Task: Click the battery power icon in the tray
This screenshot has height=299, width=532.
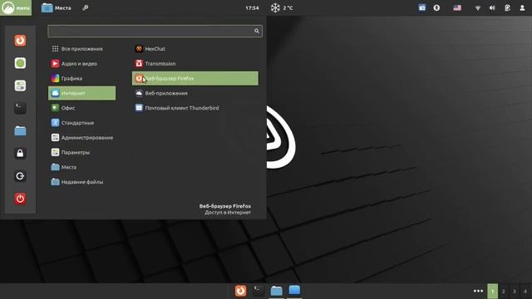Action: (x=507, y=7)
